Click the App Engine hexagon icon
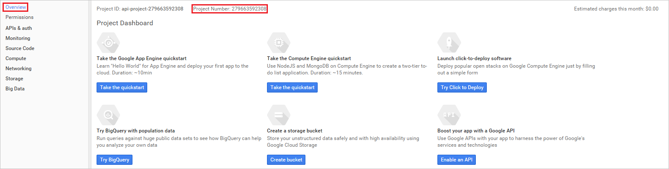Image resolution: width=669 pixels, height=169 pixels. click(108, 42)
